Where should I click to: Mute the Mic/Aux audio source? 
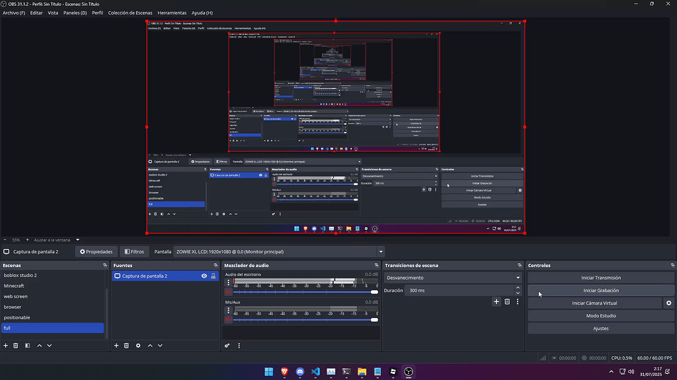tap(228, 319)
